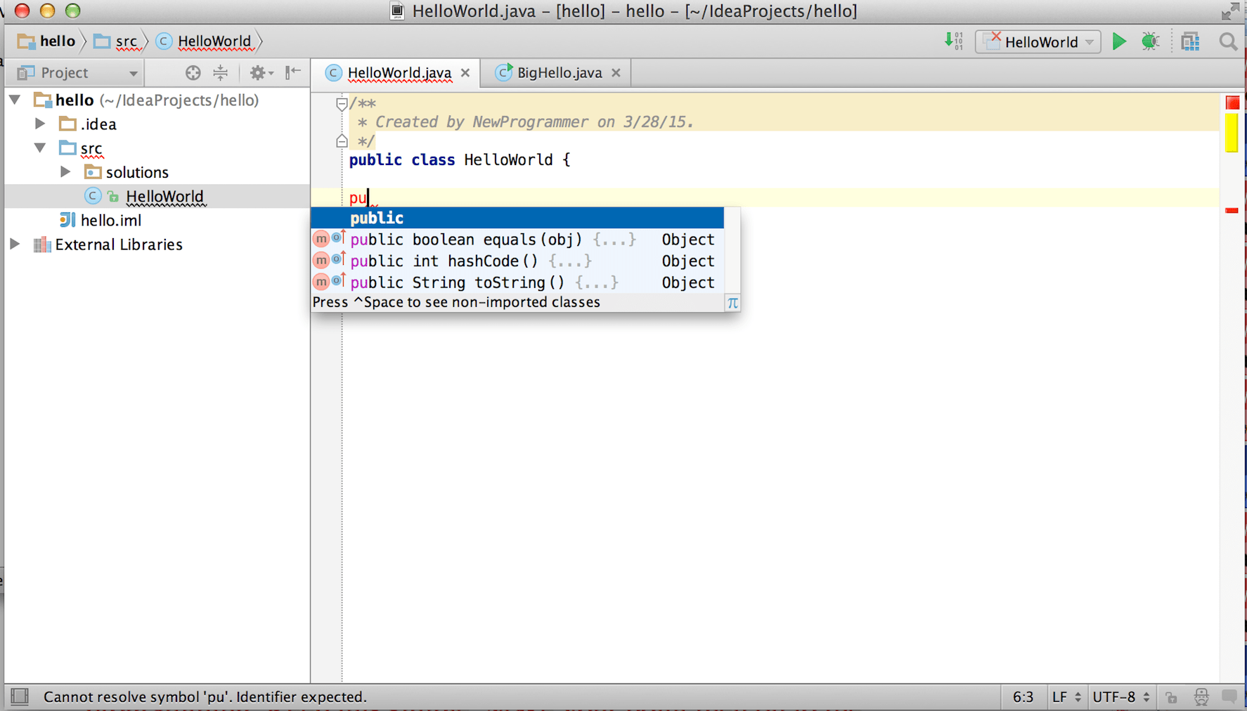The width and height of the screenshot is (1247, 711).
Task: Start debugging with the bug icon
Action: [1150, 41]
